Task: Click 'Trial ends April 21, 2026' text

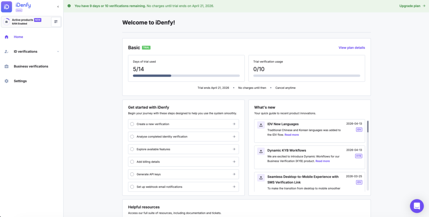Action: click(213, 88)
